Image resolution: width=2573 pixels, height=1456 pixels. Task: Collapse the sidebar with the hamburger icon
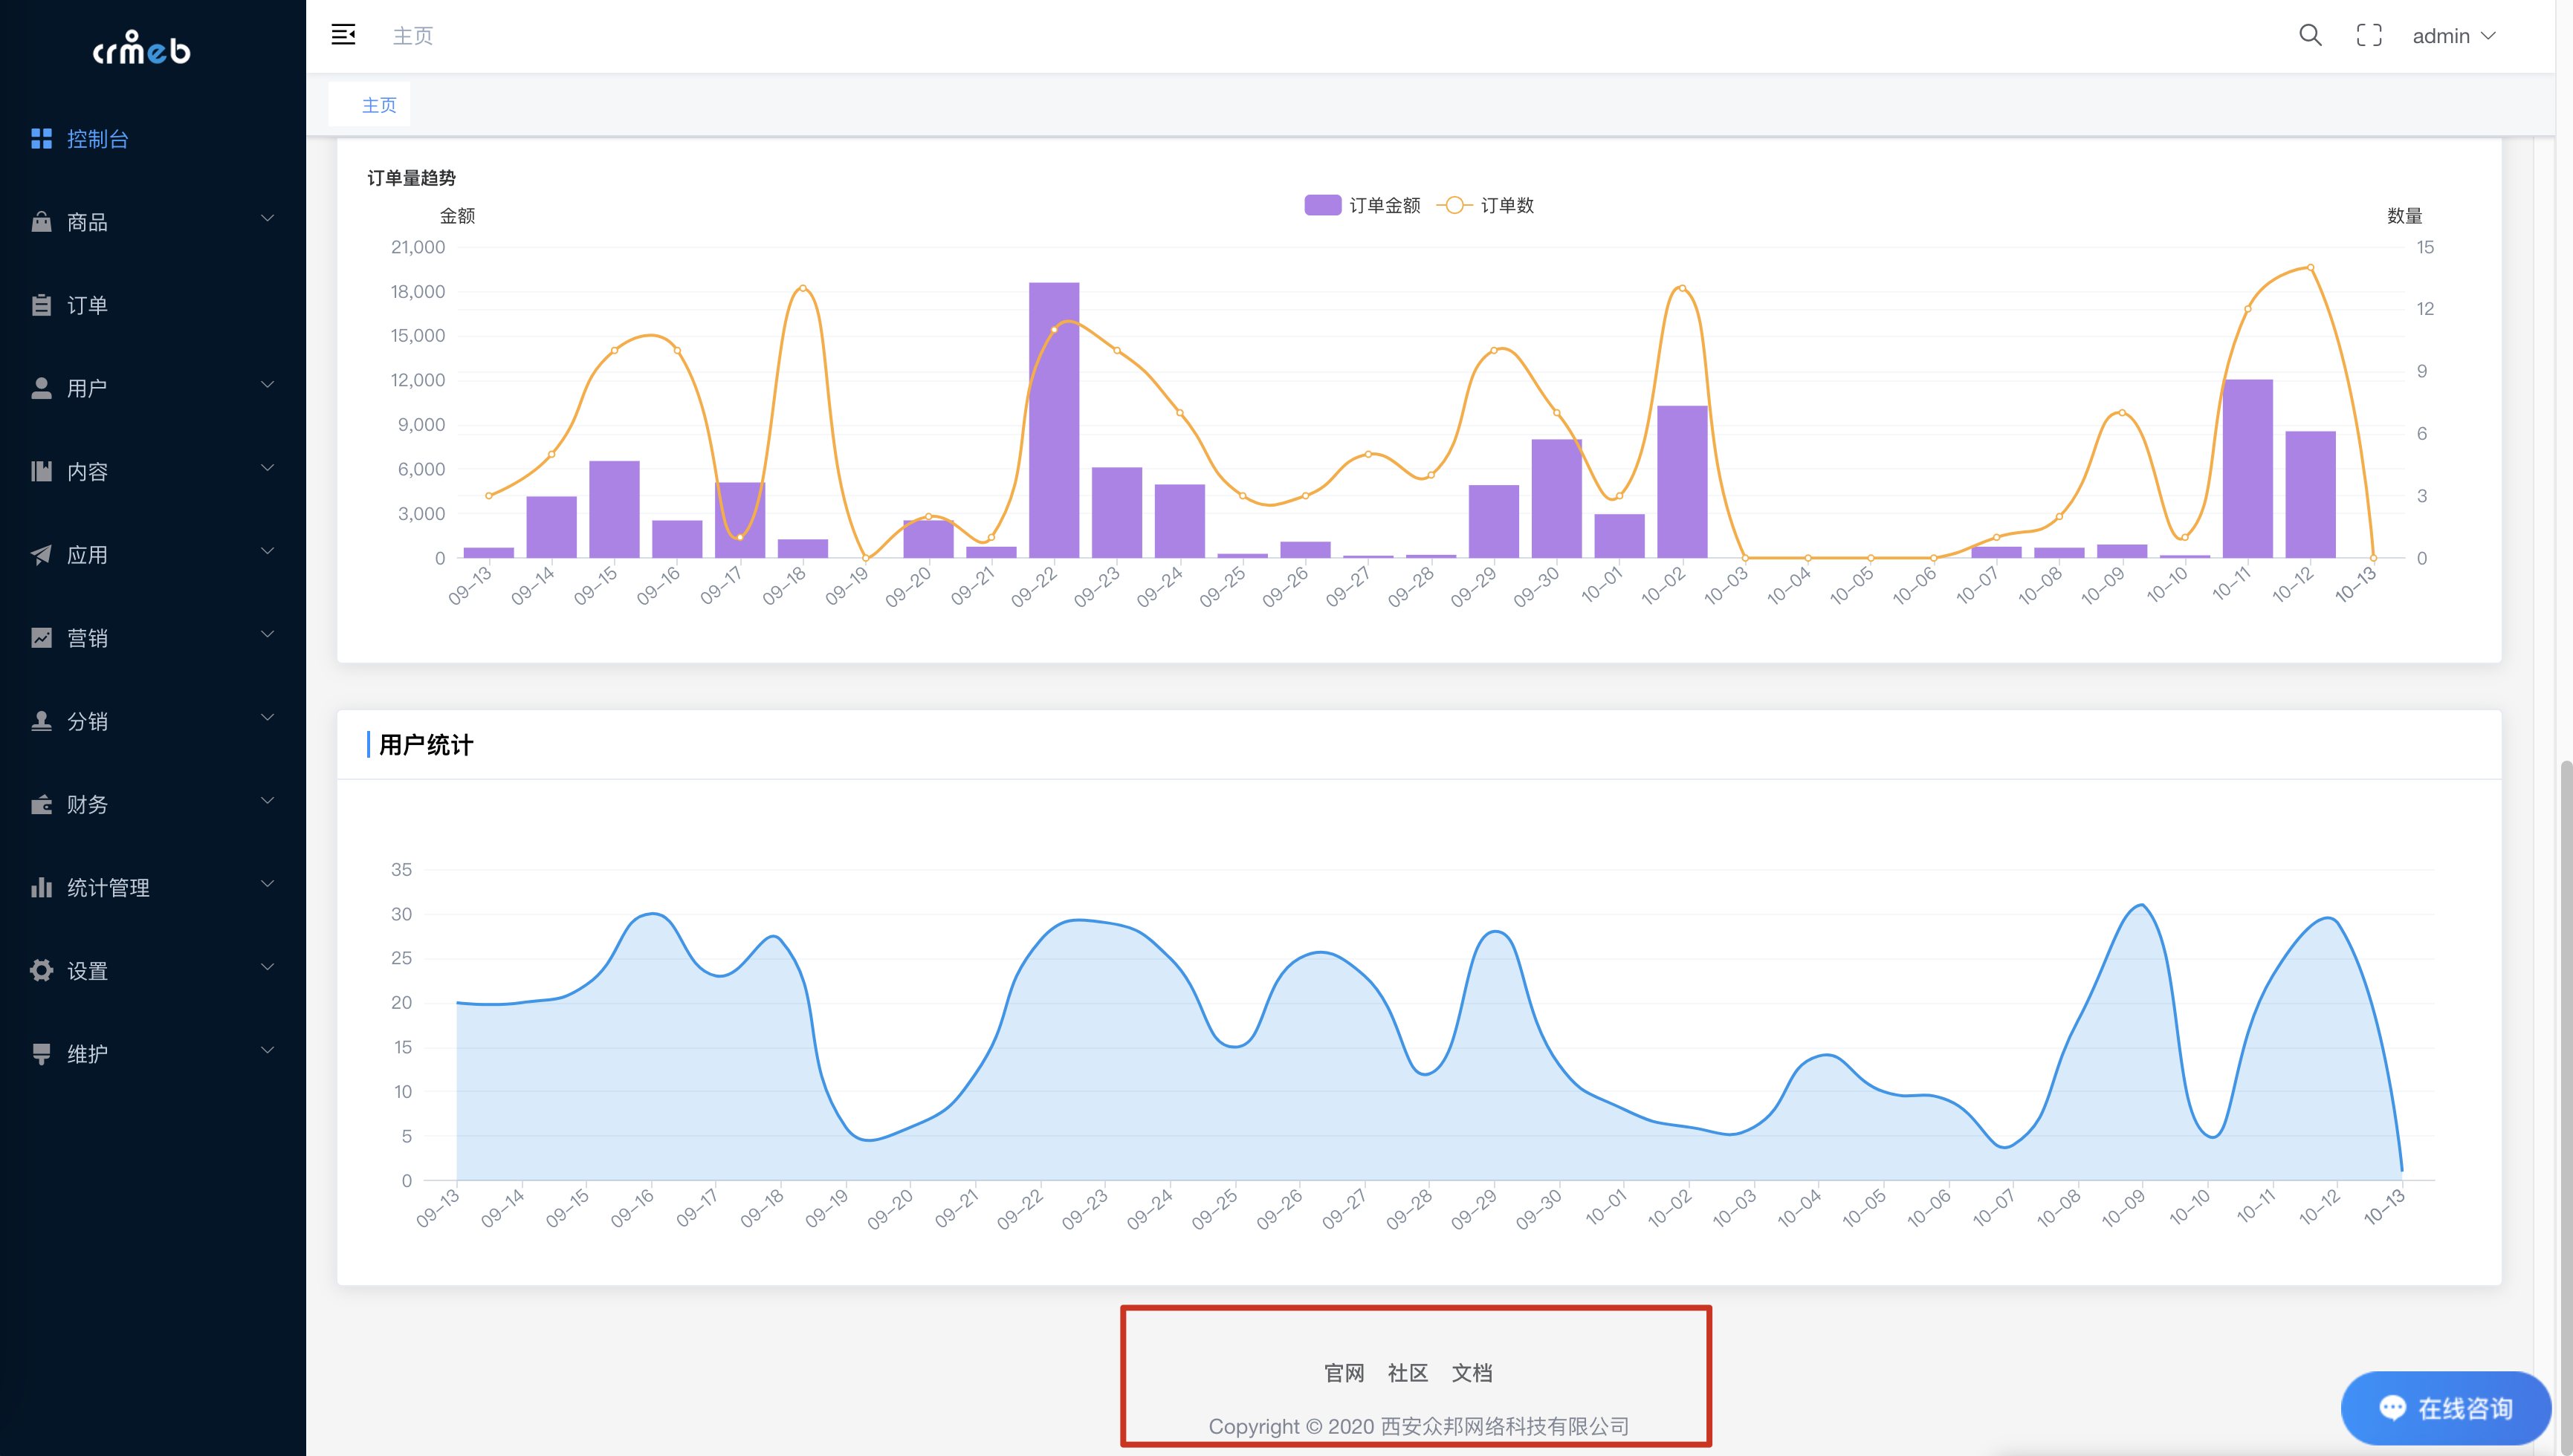[343, 35]
